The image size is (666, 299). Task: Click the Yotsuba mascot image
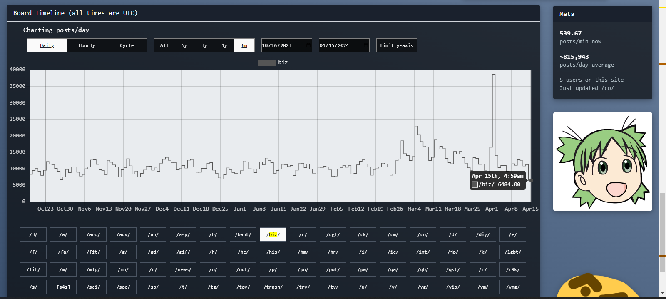click(x=602, y=162)
